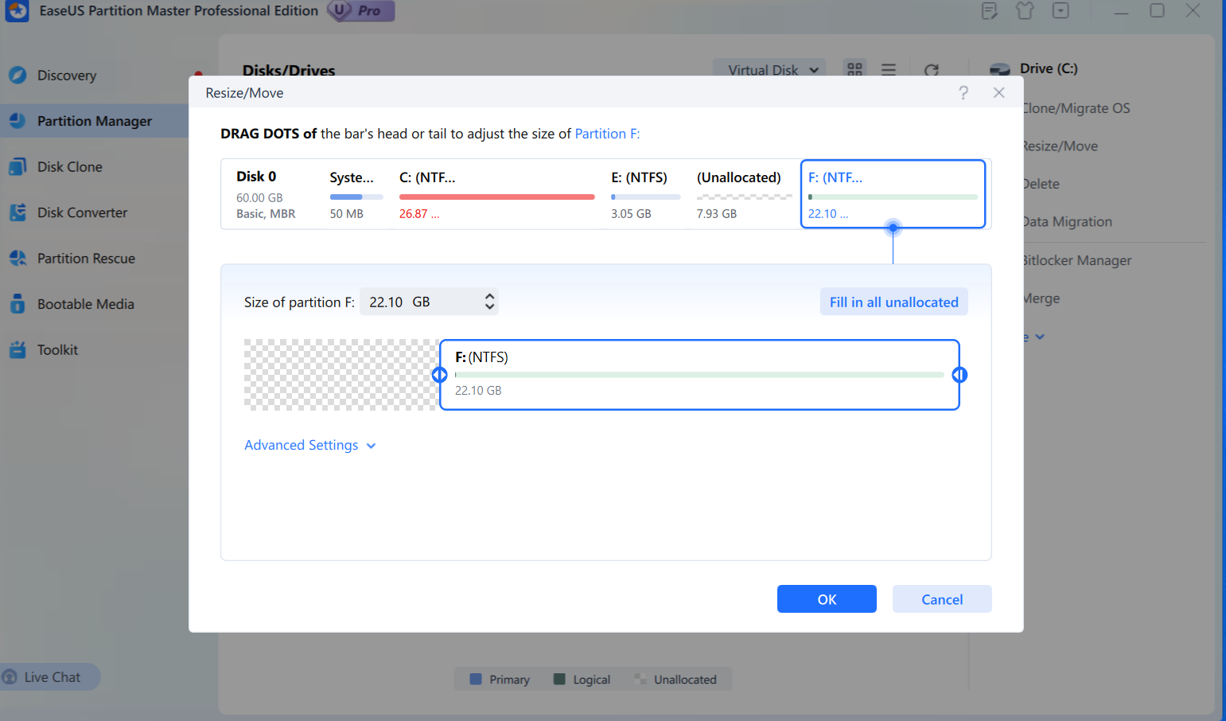
Task: Confirm with the OK button
Action: [827, 599]
